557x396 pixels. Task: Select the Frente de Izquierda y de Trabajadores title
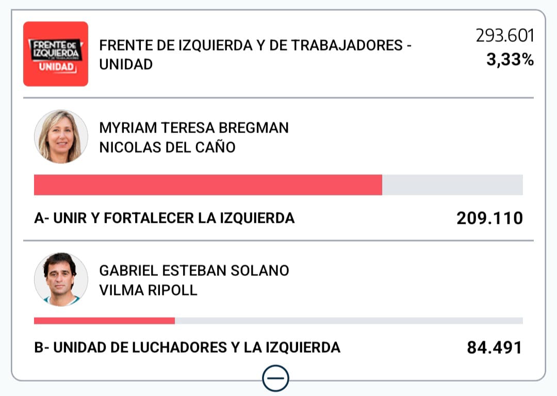point(255,55)
